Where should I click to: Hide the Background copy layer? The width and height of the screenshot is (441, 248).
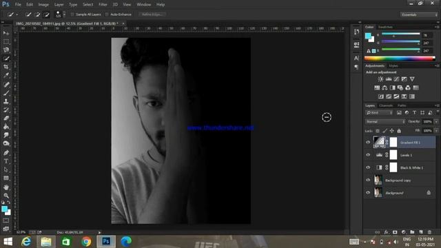click(x=368, y=180)
